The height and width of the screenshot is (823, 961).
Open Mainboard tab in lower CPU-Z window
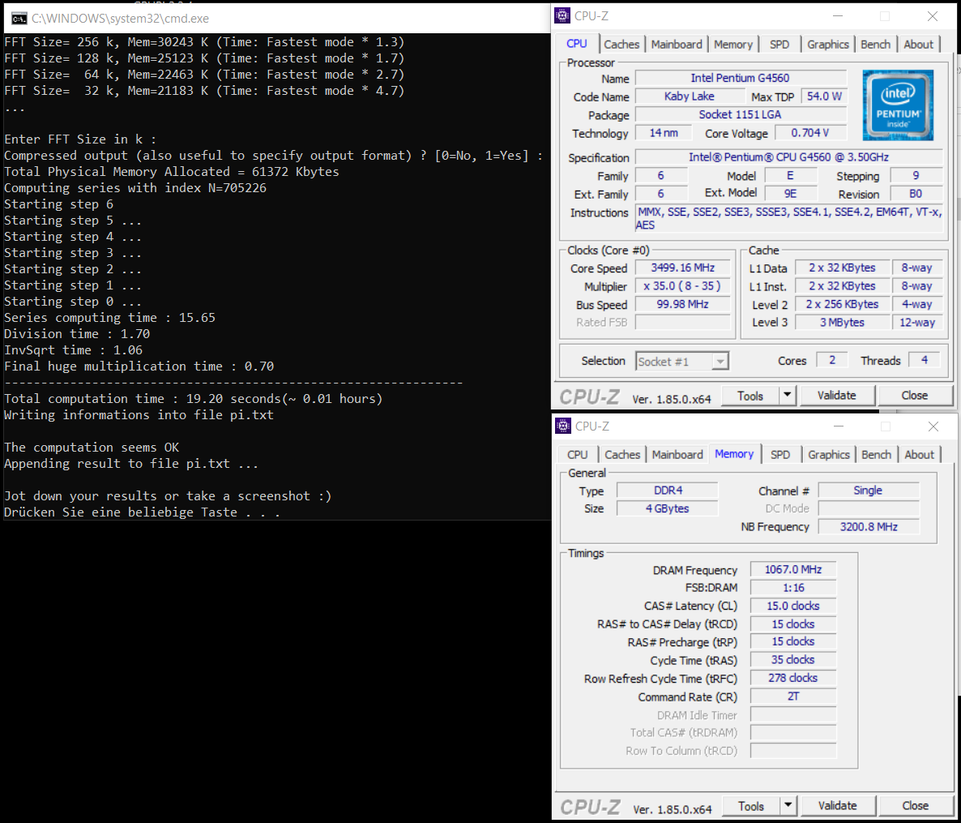pos(677,454)
